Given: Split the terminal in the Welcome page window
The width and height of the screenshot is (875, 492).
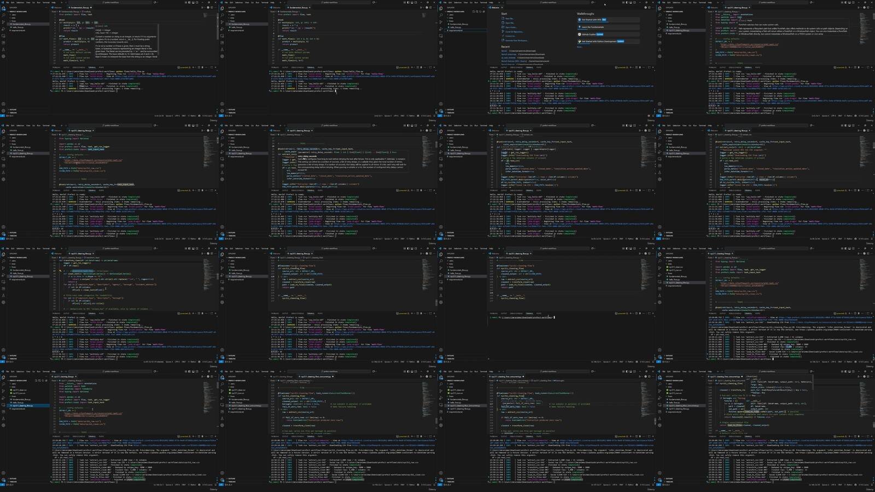Looking at the screenshot, I should tap(635, 68).
